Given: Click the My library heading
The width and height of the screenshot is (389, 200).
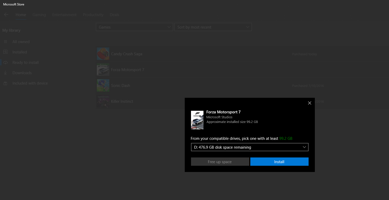Looking at the screenshot, I should [x=11, y=30].
